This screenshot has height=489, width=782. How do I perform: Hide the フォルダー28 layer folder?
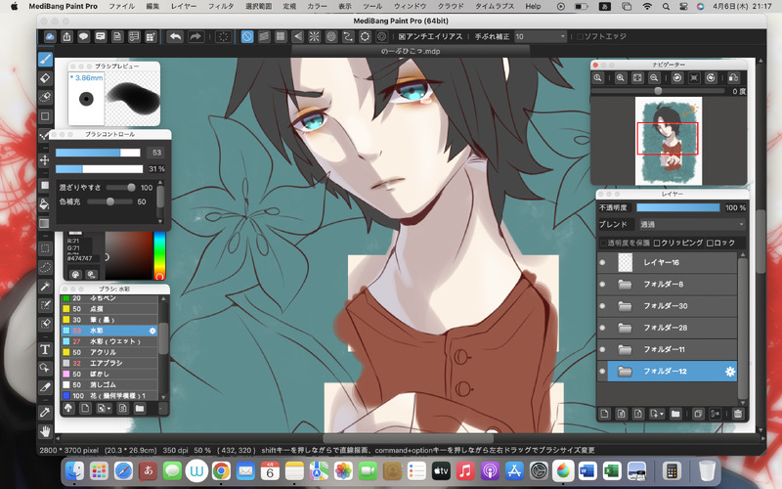pyautogui.click(x=602, y=328)
